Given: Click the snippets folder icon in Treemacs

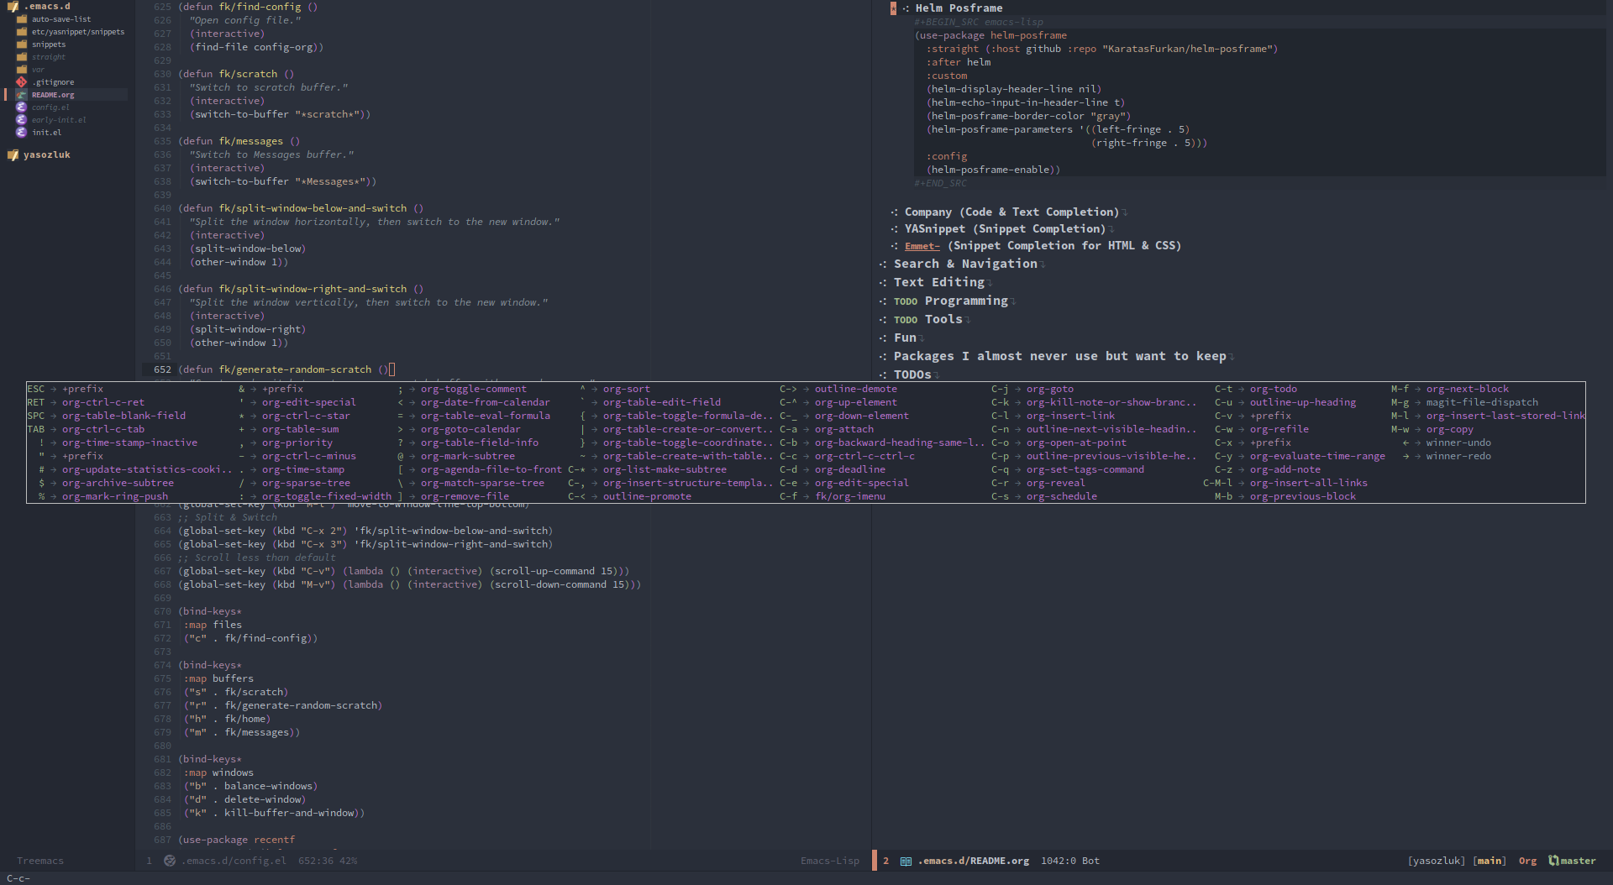Looking at the screenshot, I should (x=22, y=45).
